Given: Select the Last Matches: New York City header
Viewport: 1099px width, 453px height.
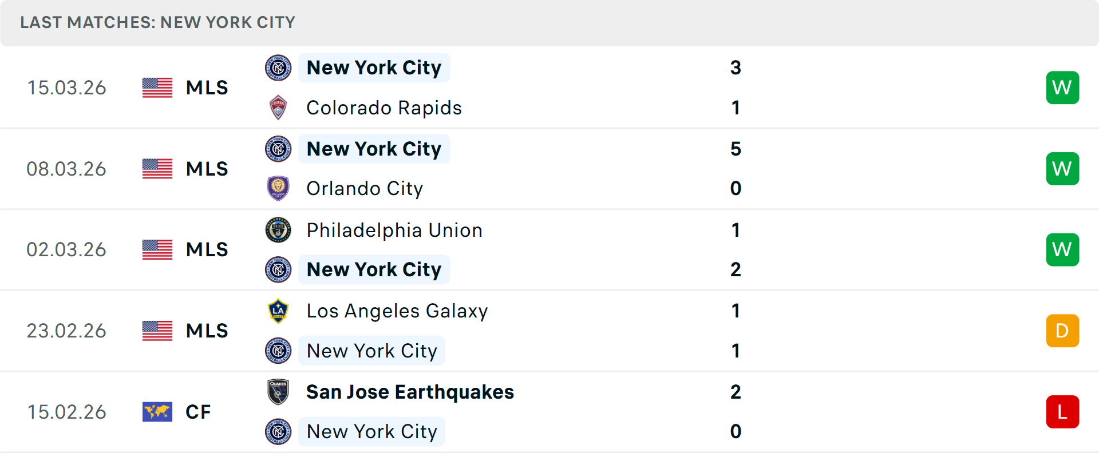Looking at the screenshot, I should [157, 22].
